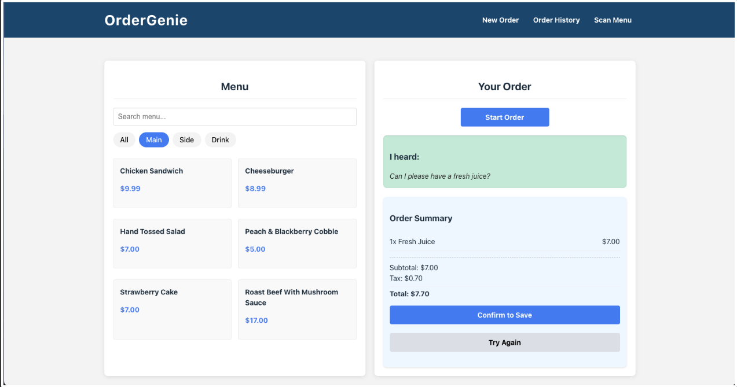The image size is (737, 387).
Task: Open the New Order page
Action: [500, 20]
